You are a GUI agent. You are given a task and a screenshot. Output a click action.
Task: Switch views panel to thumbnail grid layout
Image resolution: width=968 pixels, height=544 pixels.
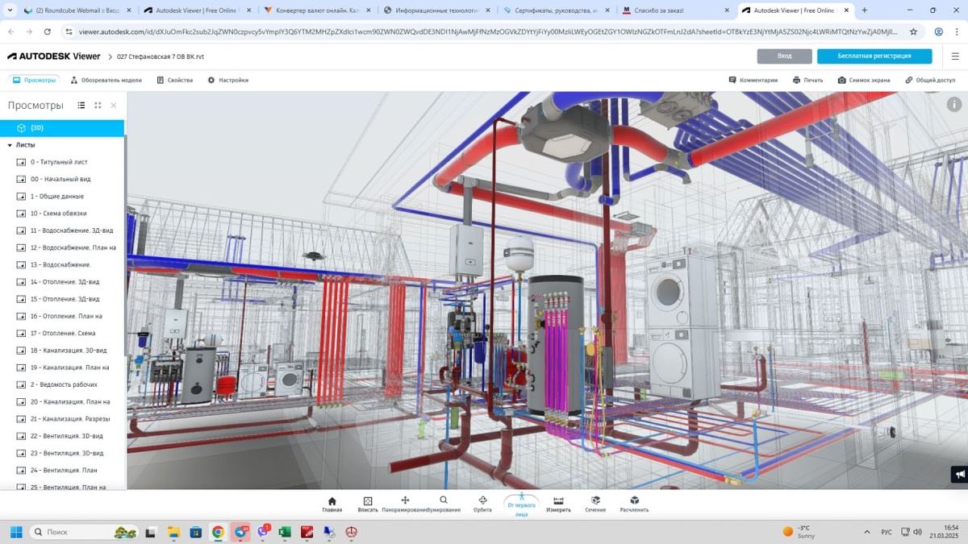(x=98, y=106)
